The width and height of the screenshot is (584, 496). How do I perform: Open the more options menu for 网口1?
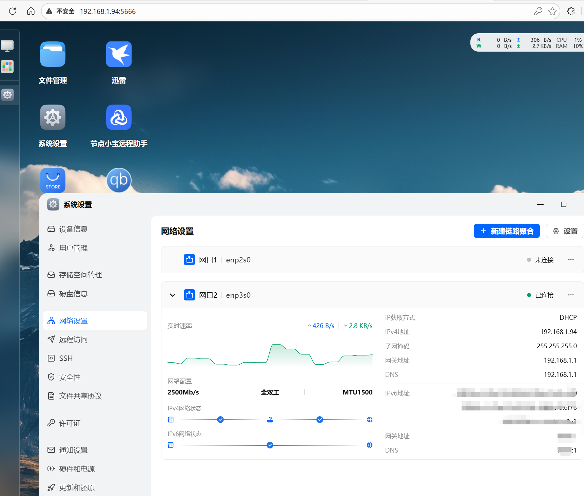571,260
